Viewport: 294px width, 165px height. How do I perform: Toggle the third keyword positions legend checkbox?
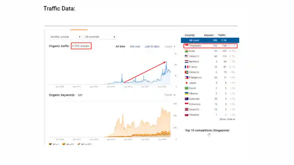tap(79, 144)
